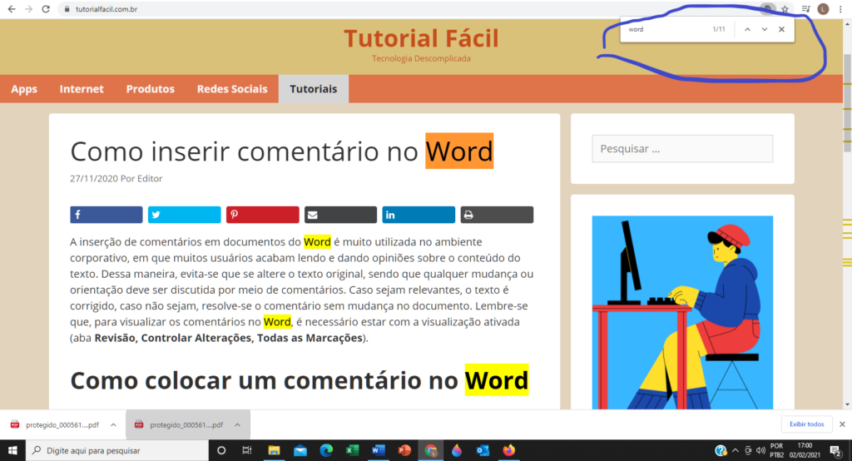This screenshot has width=852, height=461.
Task: Open the Windows Start menu
Action: [12, 450]
